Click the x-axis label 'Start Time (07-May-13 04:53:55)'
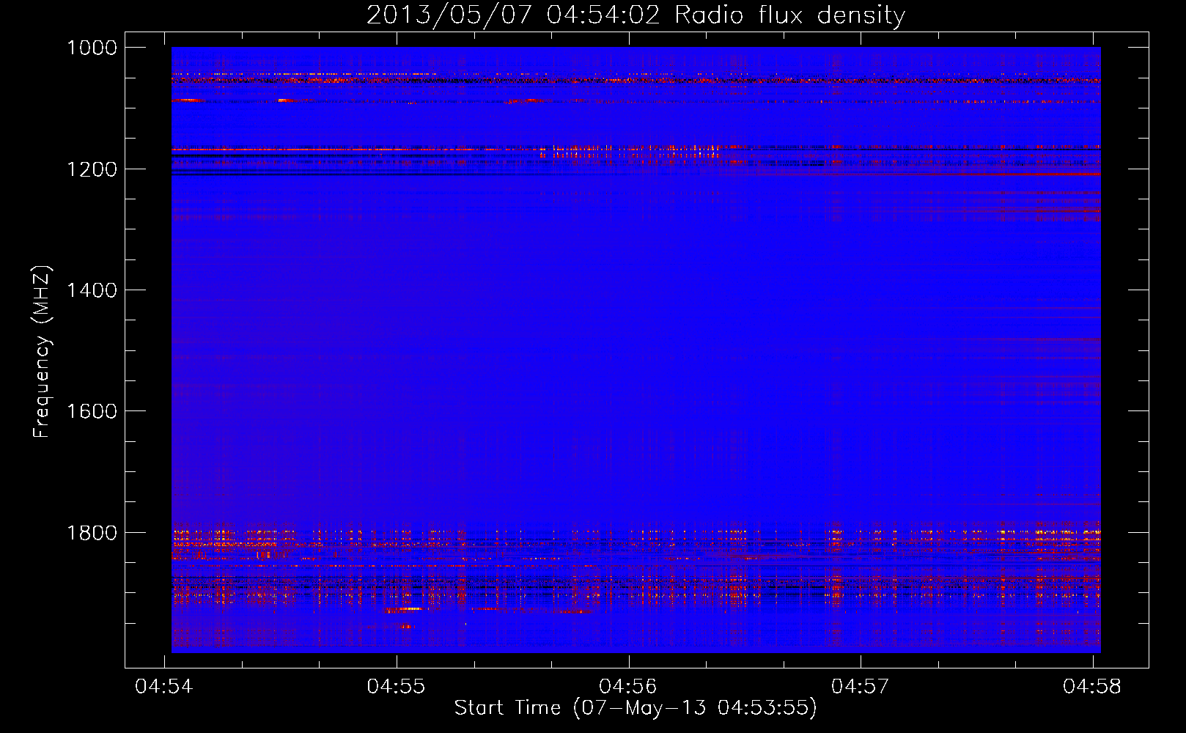 pyautogui.click(x=636, y=708)
